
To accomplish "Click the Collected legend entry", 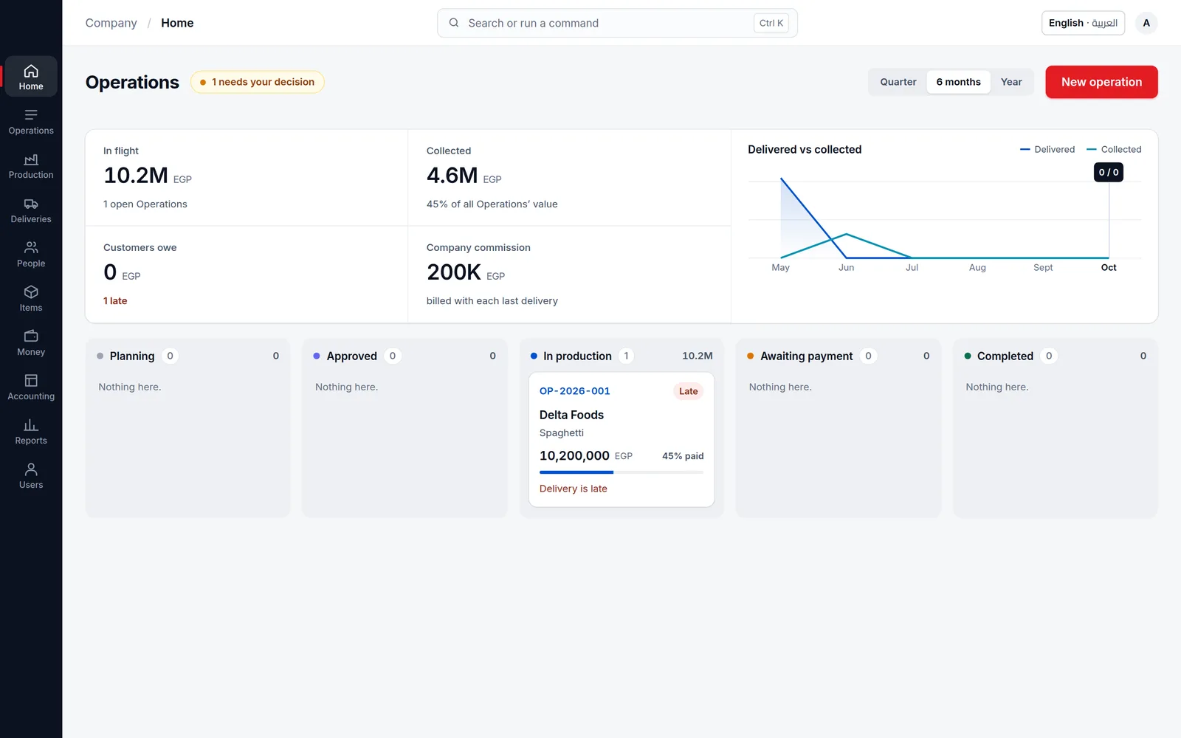I will click(x=1114, y=149).
